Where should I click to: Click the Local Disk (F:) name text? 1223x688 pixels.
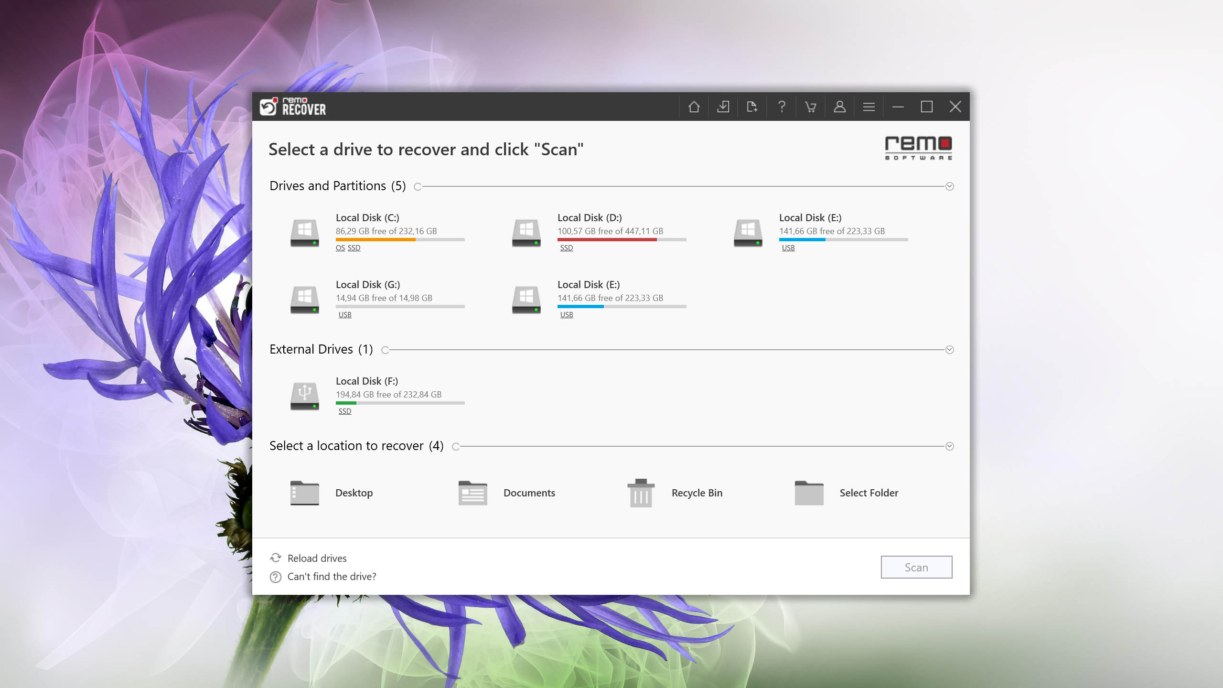click(x=367, y=381)
